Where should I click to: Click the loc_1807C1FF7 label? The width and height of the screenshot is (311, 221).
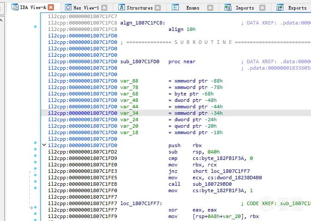click(x=141, y=203)
